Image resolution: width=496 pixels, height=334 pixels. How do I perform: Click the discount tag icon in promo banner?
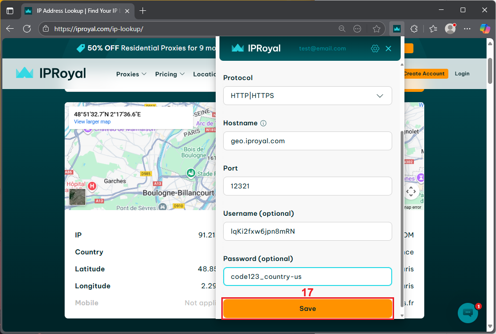[x=81, y=48]
